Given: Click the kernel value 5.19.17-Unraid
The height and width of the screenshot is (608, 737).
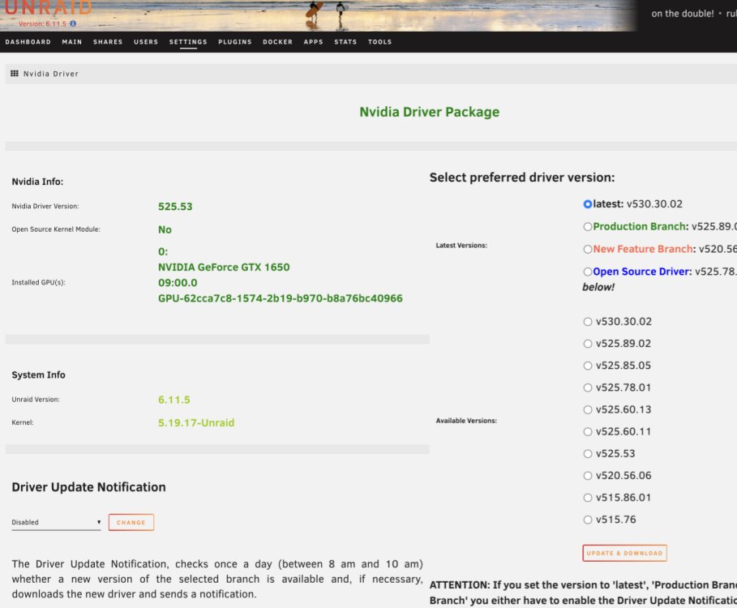Looking at the screenshot, I should [196, 423].
